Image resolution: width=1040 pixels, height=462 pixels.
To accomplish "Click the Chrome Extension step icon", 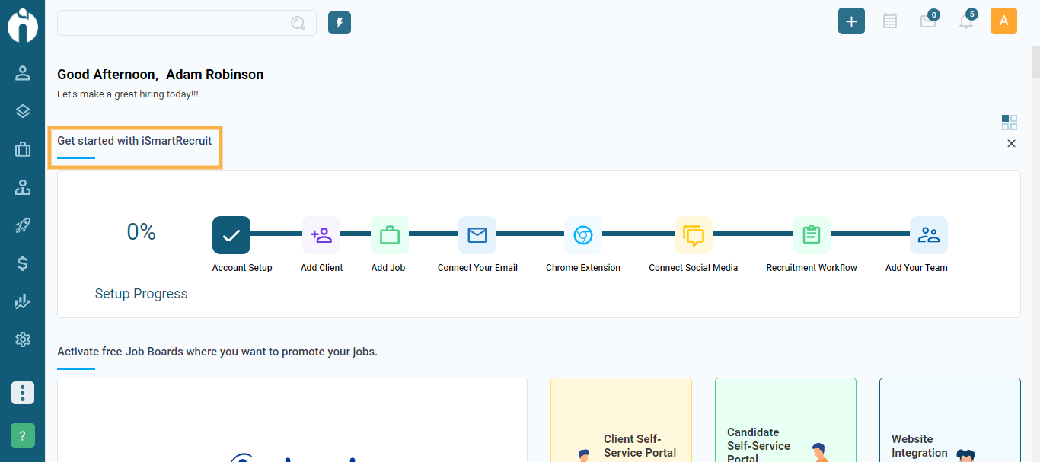I will click(x=583, y=235).
